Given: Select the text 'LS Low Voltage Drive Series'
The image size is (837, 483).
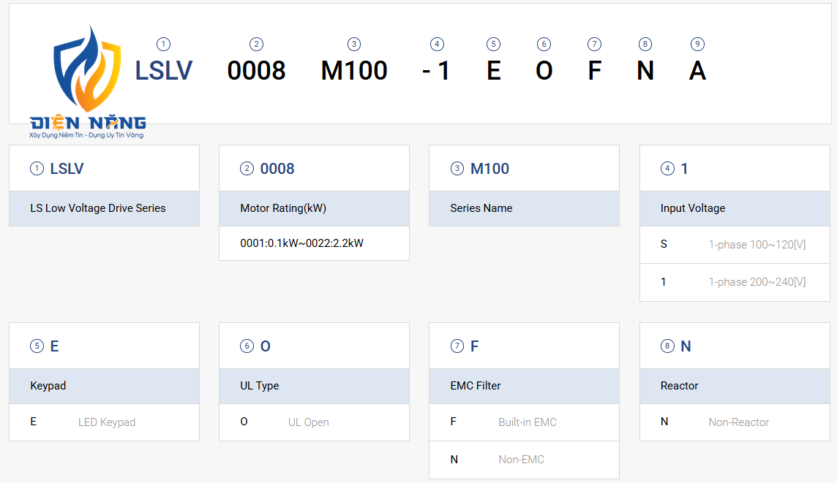Looking at the screenshot, I should click(98, 208).
